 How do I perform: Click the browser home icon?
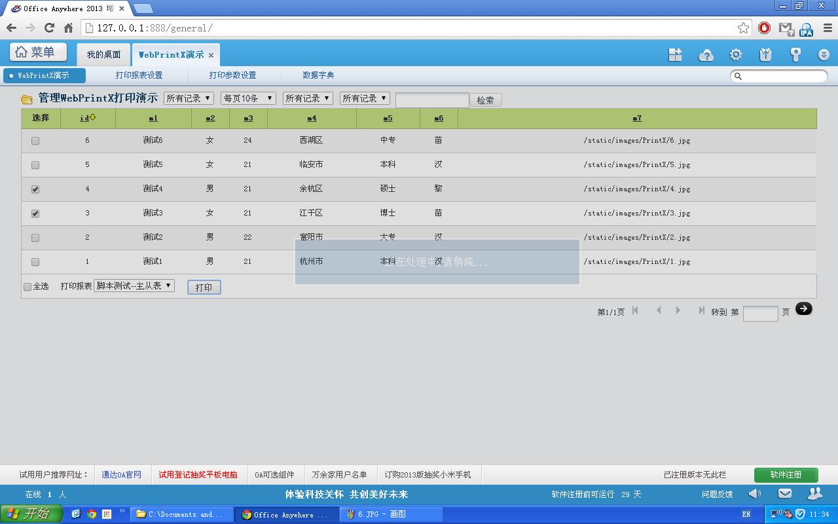point(68,28)
